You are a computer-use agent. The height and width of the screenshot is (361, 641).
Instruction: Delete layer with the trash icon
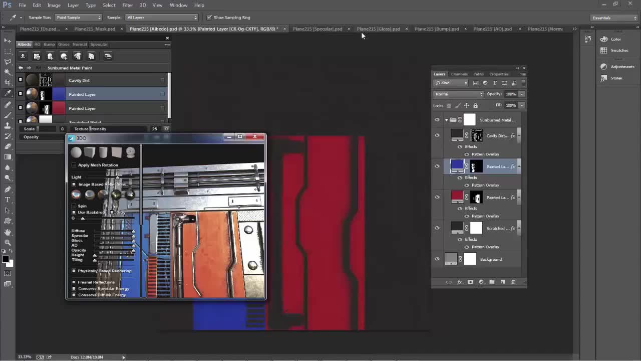click(513, 282)
